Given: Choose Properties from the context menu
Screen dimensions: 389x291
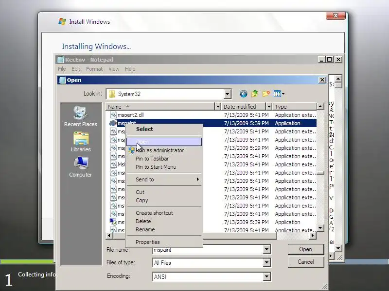Looking at the screenshot, I should pyautogui.click(x=164, y=242).
